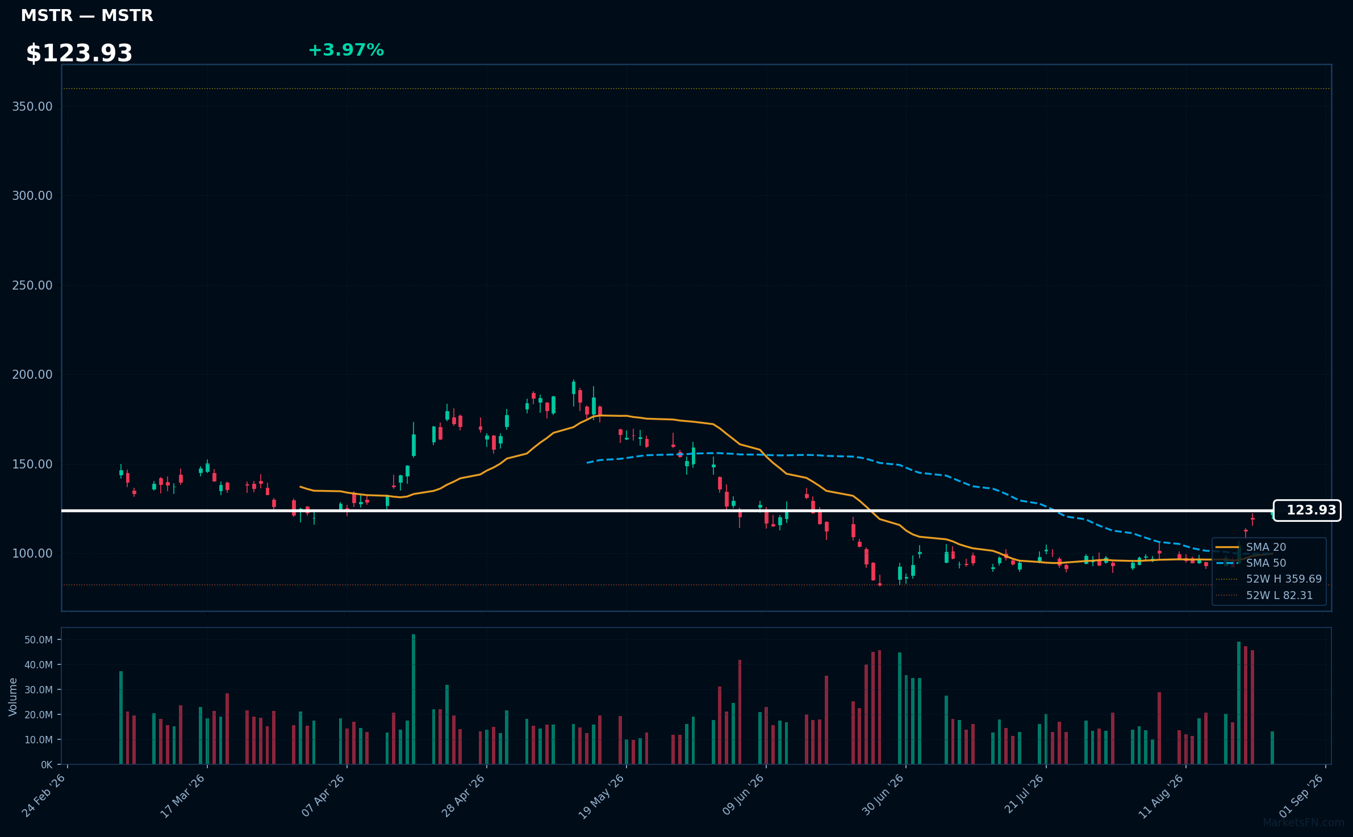This screenshot has height=837, width=1353.
Task: Click the +3.97% change percentage
Action: (346, 50)
